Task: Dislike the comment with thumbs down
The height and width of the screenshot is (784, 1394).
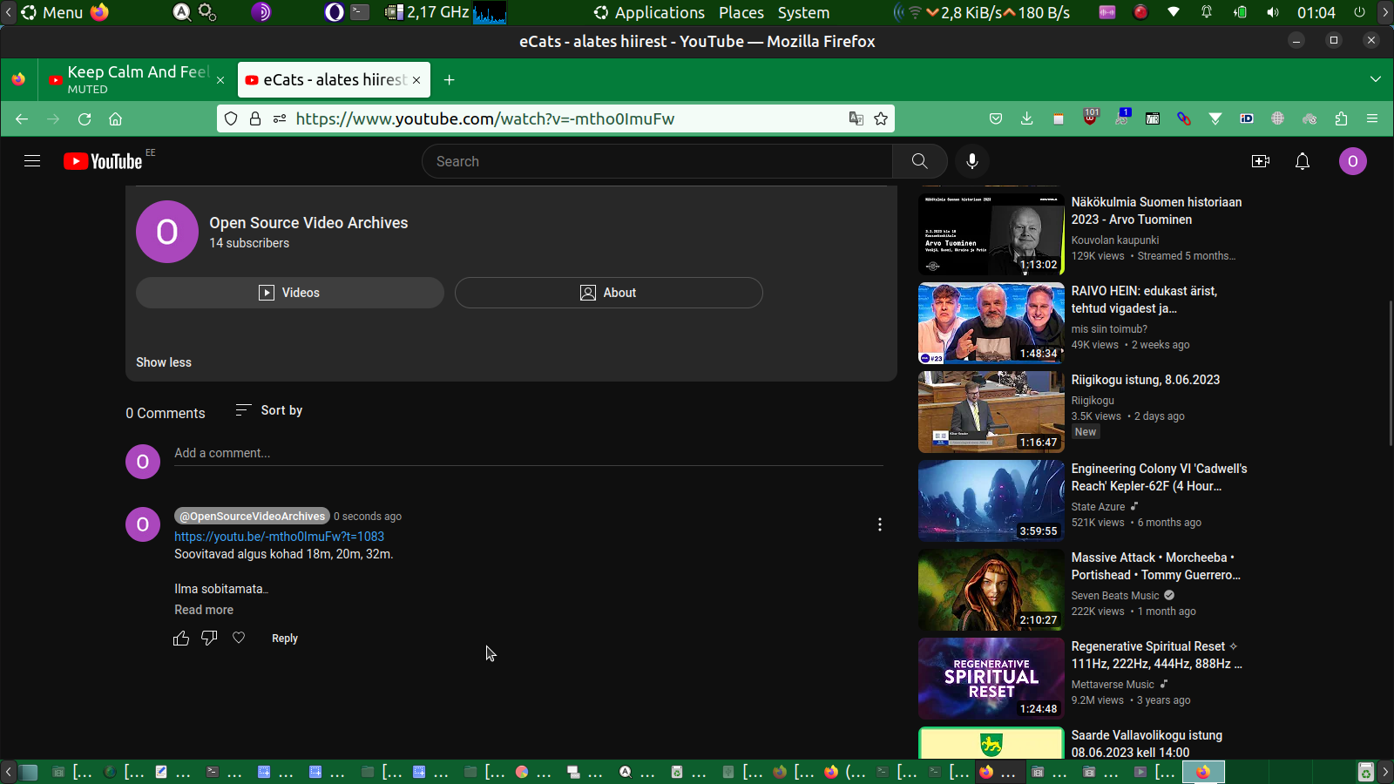Action: click(209, 639)
